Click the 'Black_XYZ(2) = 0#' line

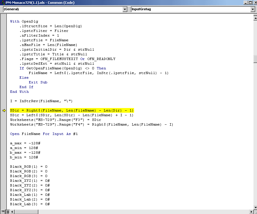point(30,185)
